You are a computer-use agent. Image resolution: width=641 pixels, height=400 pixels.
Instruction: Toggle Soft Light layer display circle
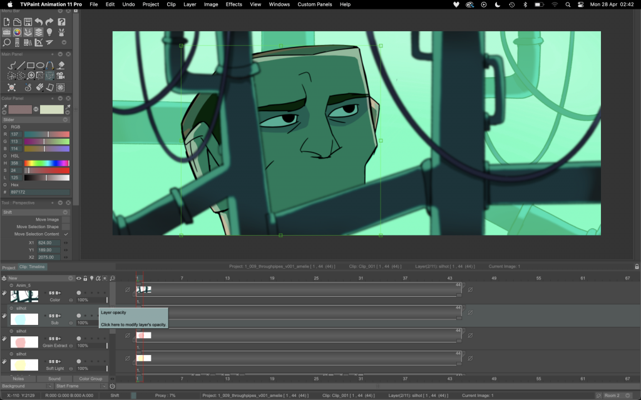click(x=79, y=361)
